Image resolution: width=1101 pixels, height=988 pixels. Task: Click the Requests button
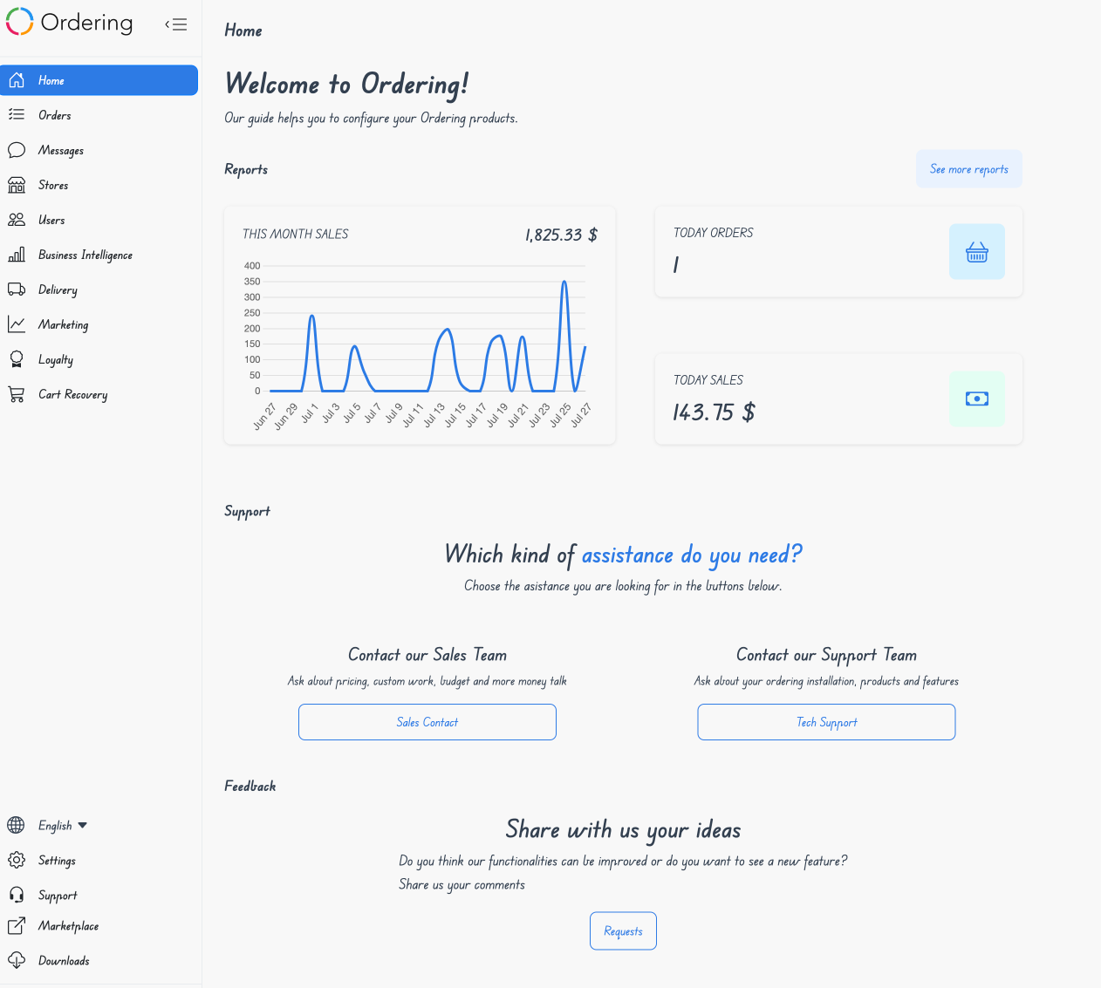[623, 931]
